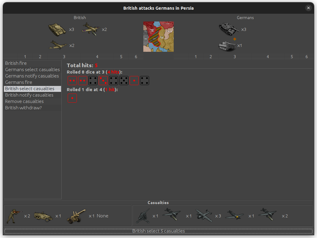Click the single die rolled at 4

[72, 98]
